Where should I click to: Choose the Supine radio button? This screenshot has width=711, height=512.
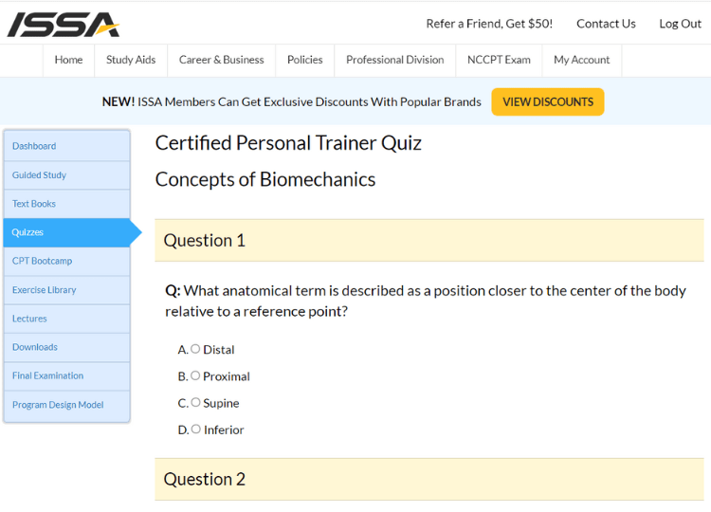click(195, 402)
